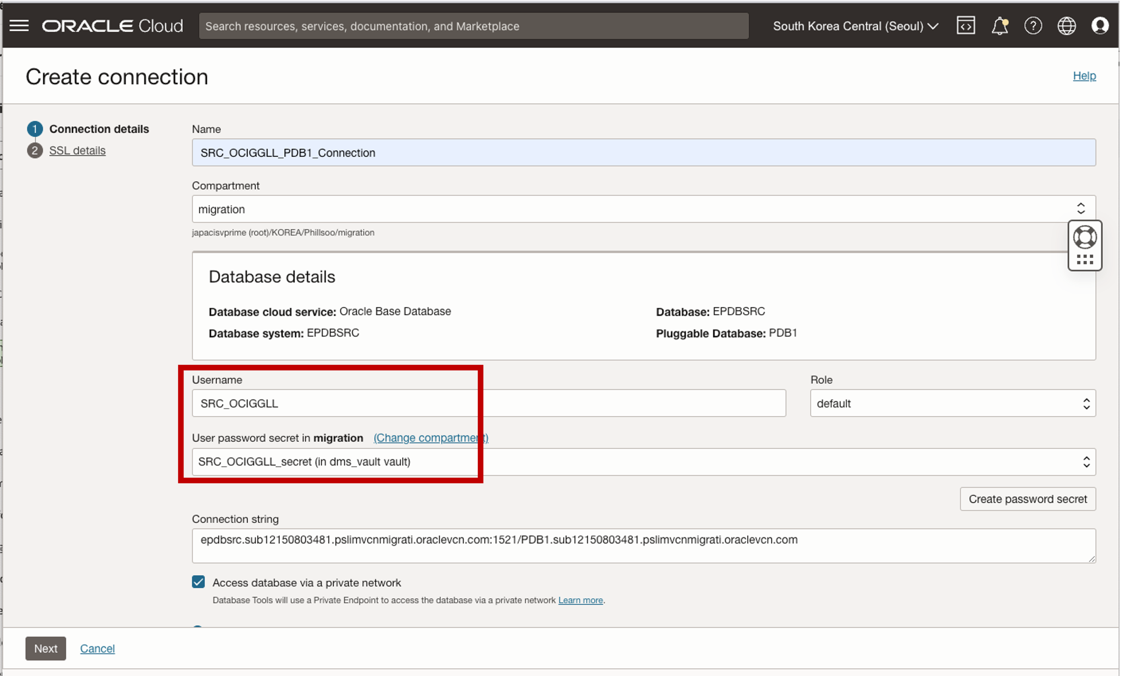The image size is (1121, 676).
Task: Open Cloud Shell developer tools icon
Action: [x=966, y=26]
